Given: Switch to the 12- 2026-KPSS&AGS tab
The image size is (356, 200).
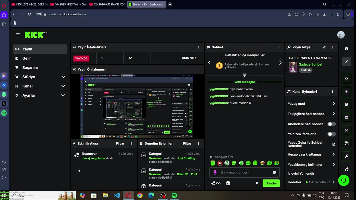Looking at the screenshot, I should pyautogui.click(x=107, y=4).
